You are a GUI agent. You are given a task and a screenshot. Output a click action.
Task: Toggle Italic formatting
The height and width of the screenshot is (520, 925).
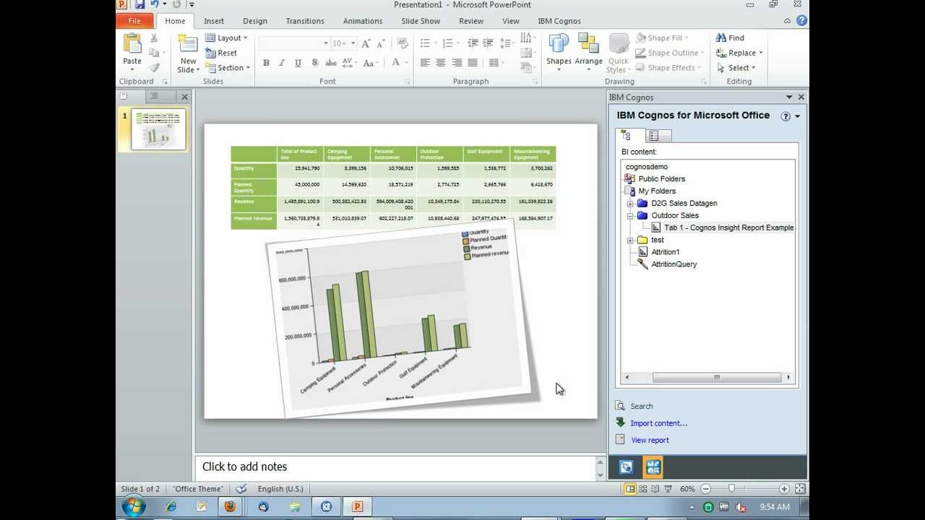(x=282, y=64)
